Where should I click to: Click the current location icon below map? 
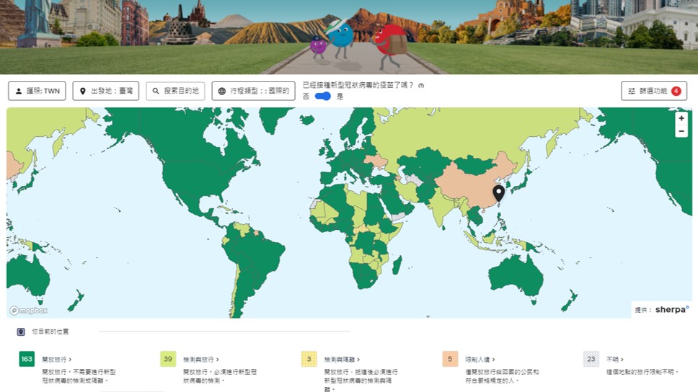[21, 331]
